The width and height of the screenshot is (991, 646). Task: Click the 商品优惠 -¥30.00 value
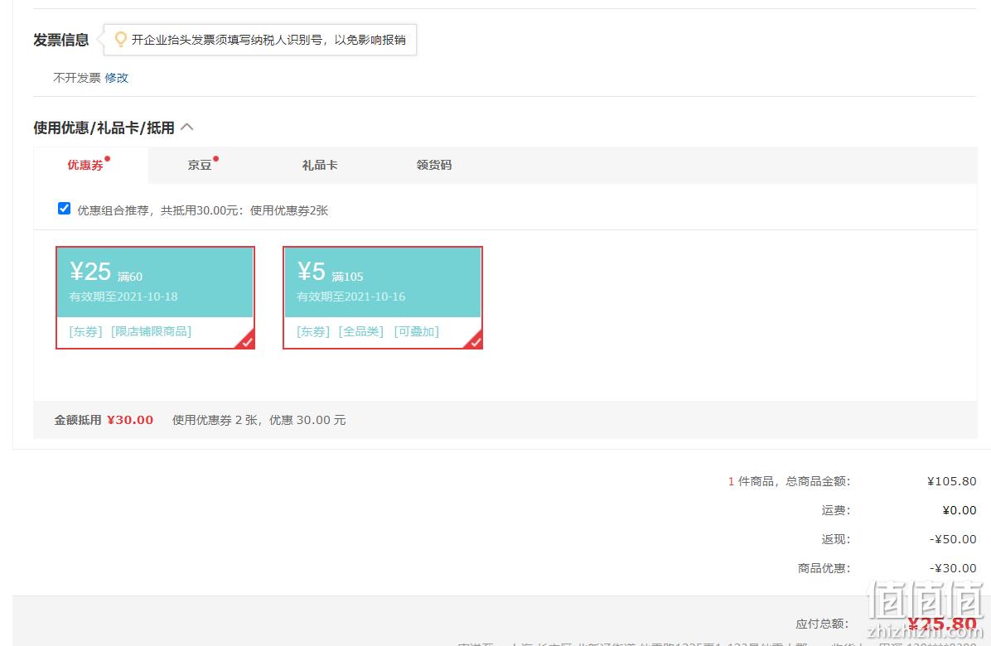953,568
